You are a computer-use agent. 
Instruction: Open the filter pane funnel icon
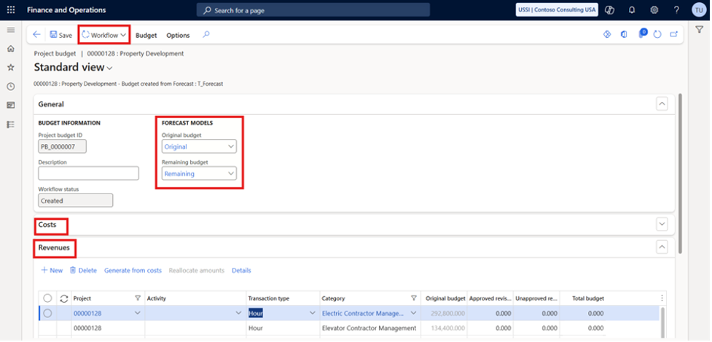click(x=699, y=29)
